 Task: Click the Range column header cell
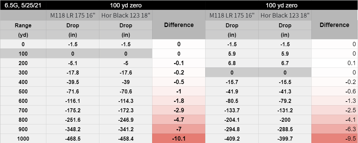point(23,25)
